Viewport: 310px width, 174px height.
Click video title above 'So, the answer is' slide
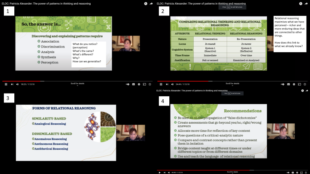click(46, 3)
